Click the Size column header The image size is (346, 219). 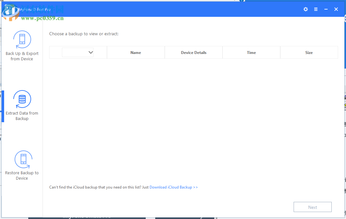pyautogui.click(x=309, y=52)
